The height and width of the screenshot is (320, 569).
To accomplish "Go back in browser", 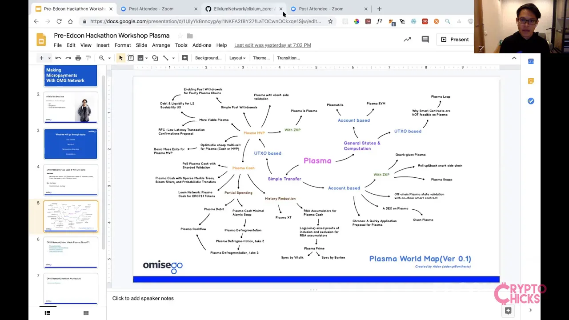I will pos(36,21).
